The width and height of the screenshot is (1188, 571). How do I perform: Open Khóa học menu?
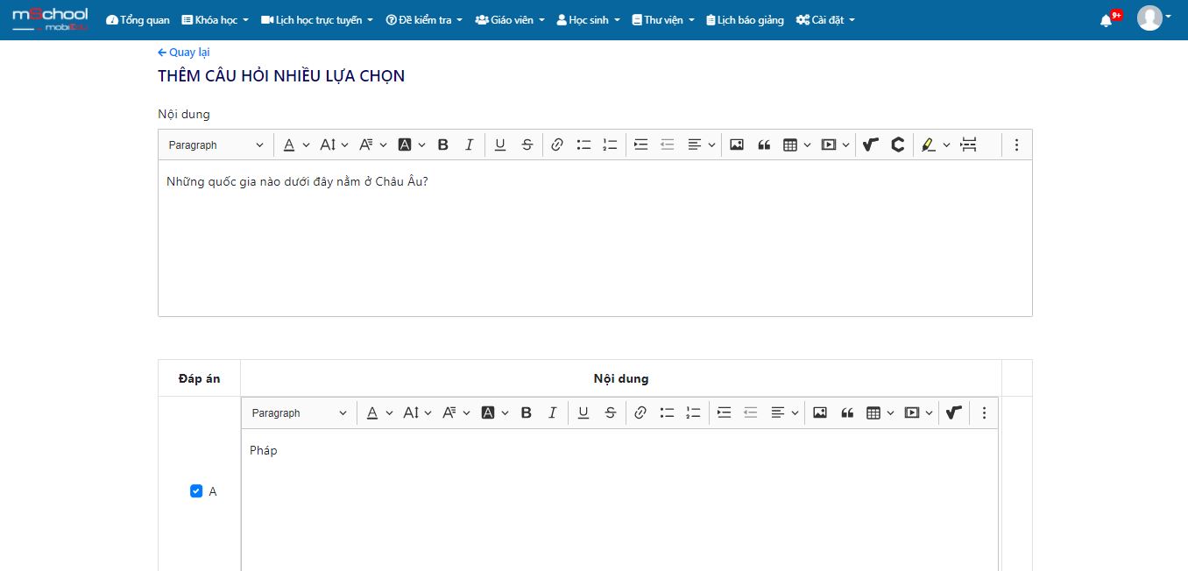[x=215, y=20]
